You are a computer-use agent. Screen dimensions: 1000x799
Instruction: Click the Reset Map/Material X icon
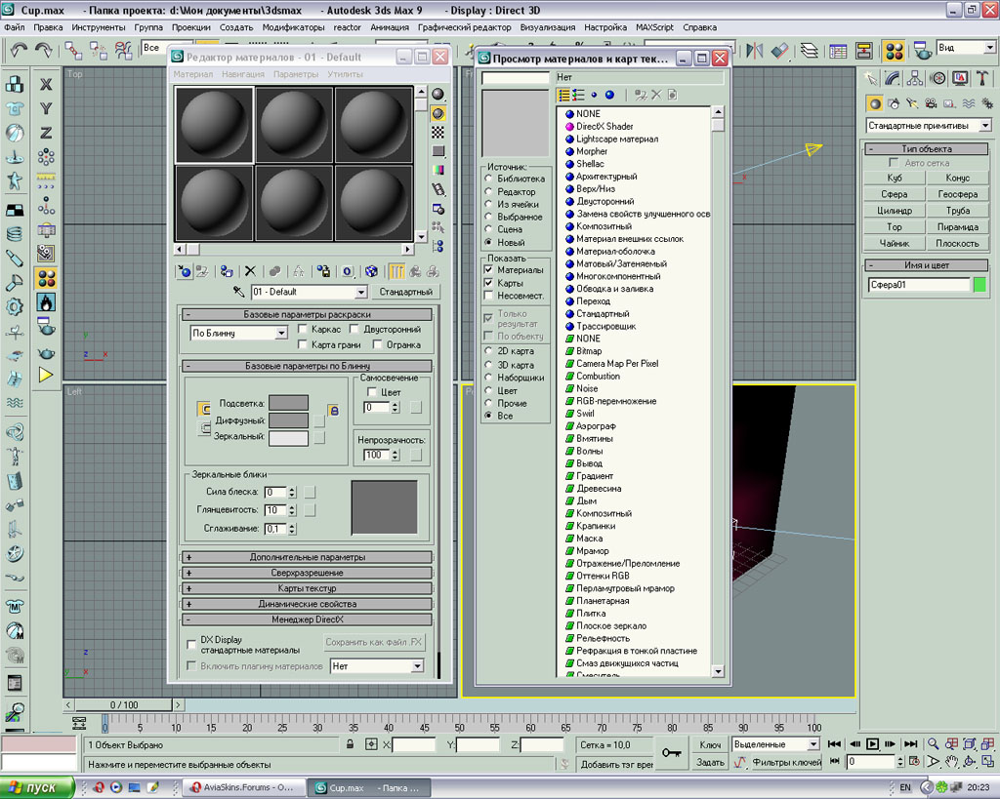point(250,271)
